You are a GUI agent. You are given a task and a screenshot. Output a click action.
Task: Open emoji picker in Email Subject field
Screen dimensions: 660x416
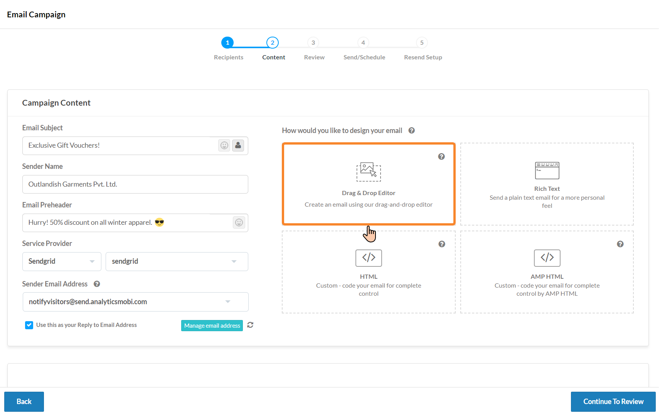[224, 145]
